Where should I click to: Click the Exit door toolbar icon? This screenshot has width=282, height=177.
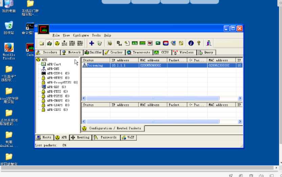pyautogui.click(x=209, y=43)
